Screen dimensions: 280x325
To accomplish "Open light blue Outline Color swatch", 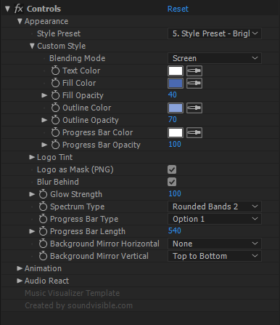I will [176, 108].
